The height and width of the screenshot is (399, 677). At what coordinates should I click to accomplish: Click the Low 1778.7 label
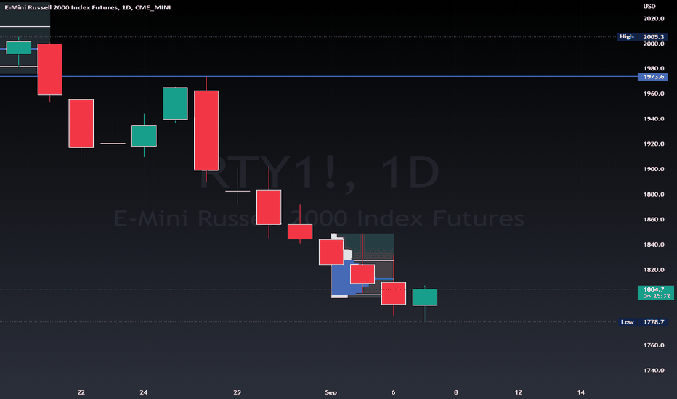642,322
